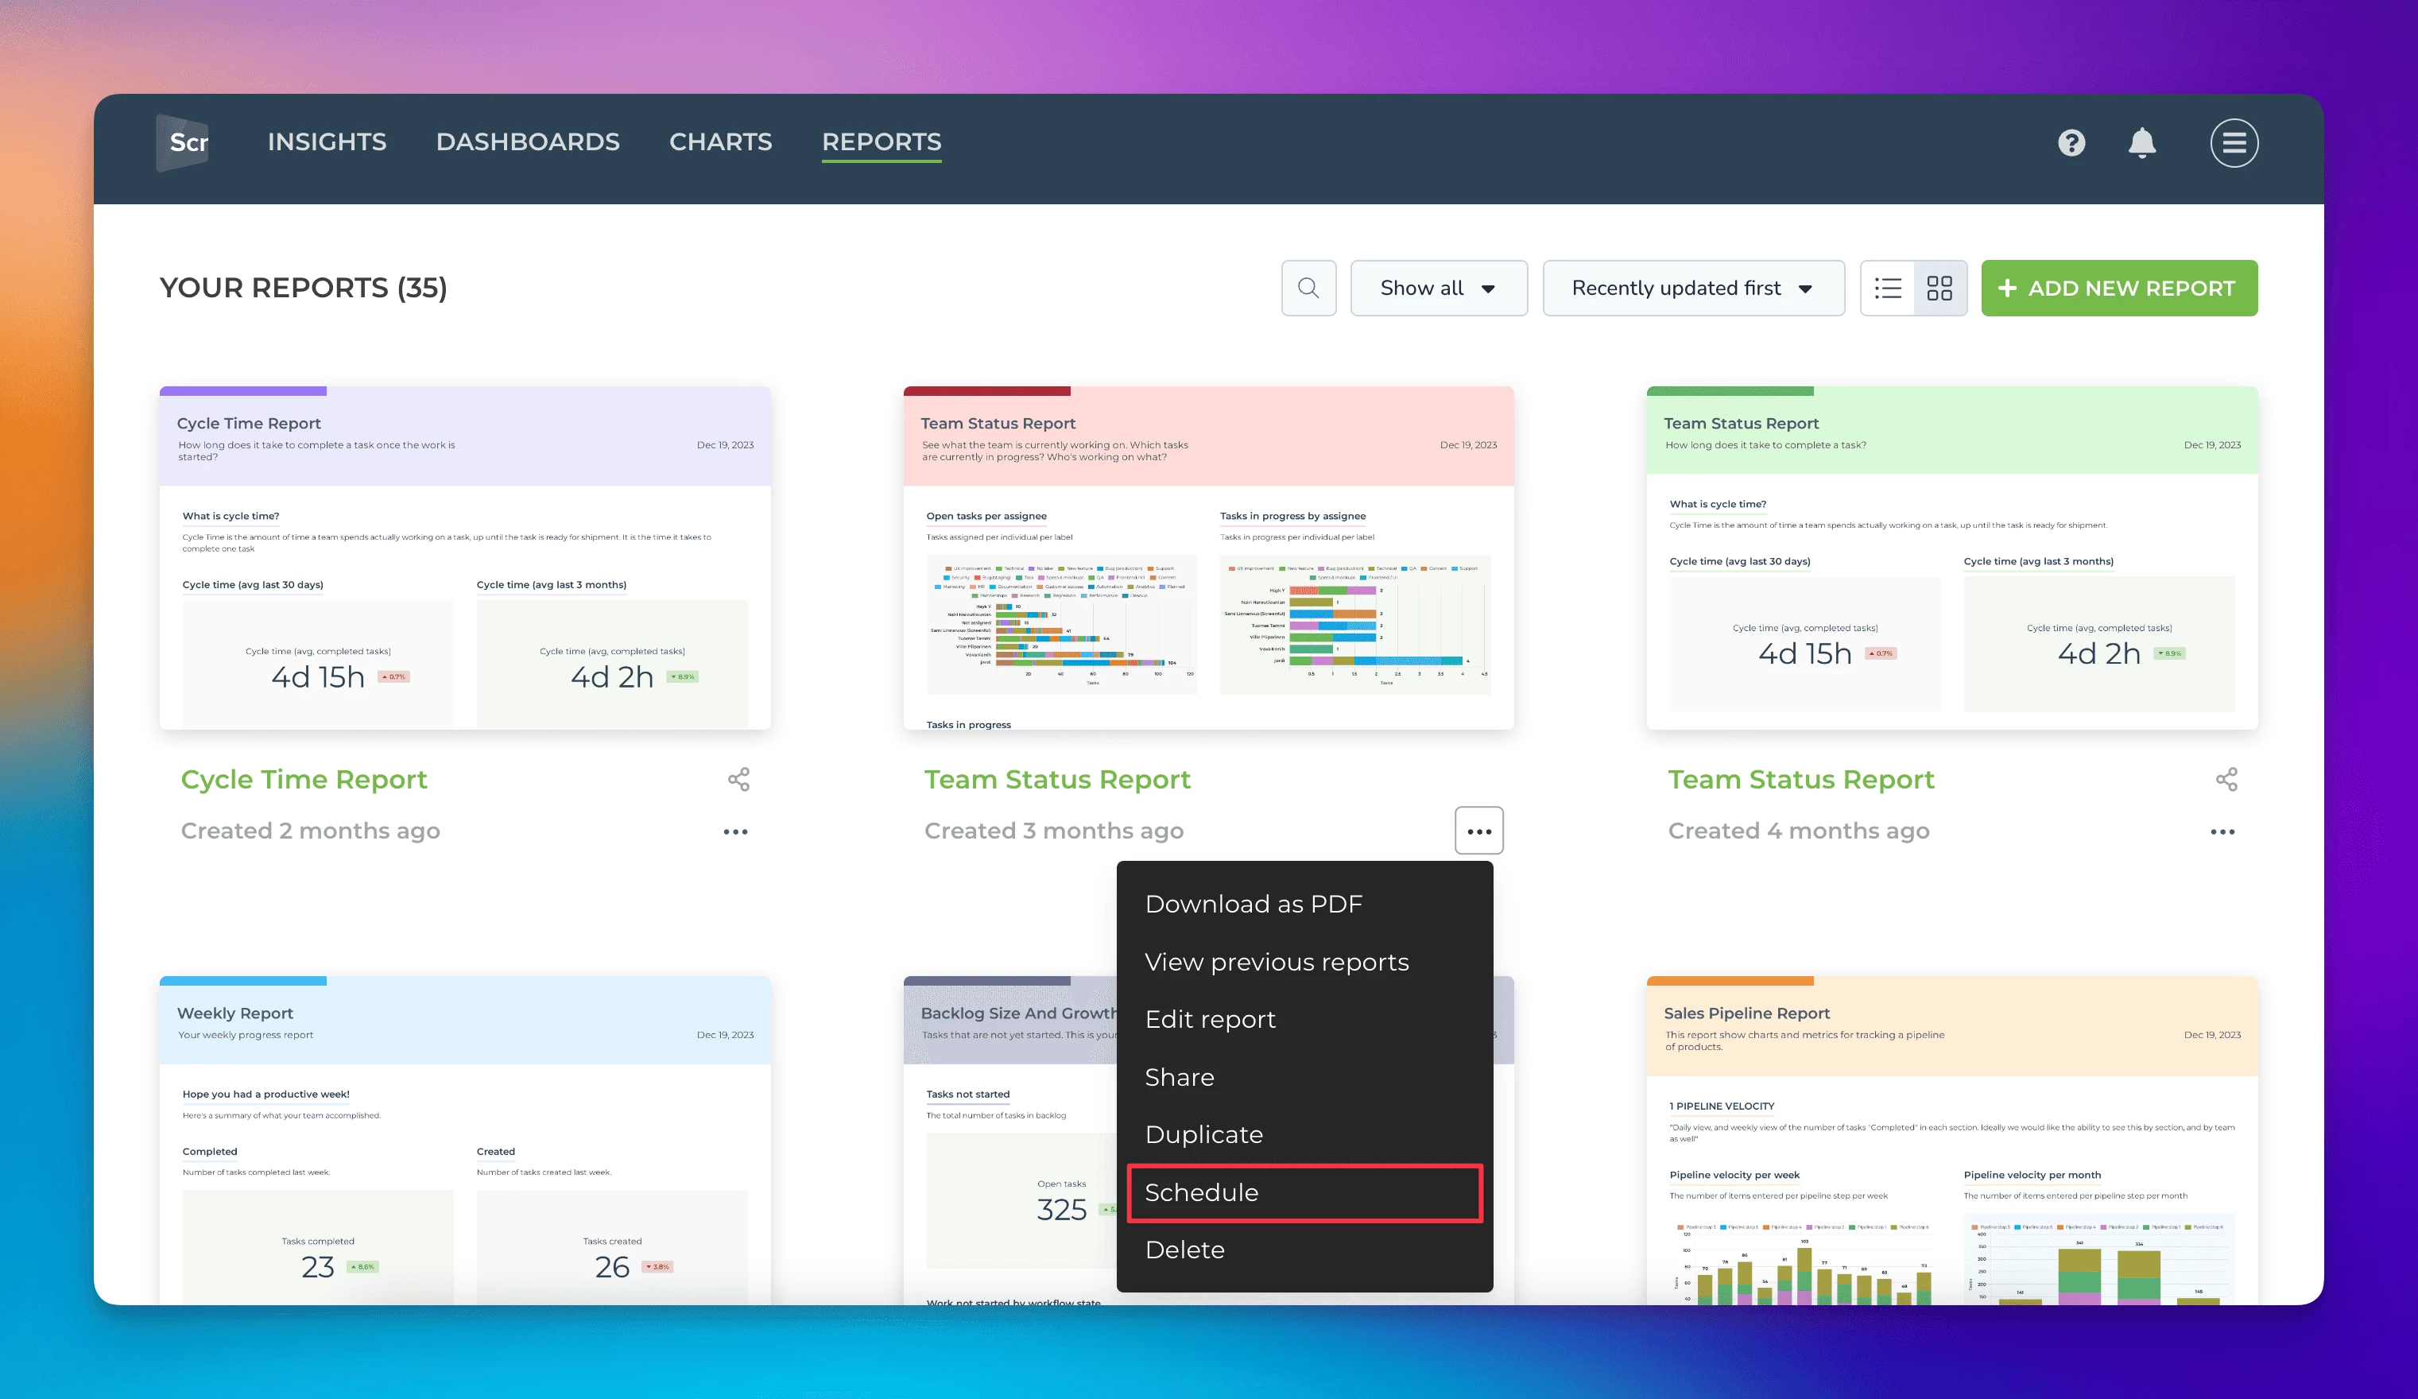Open the Cycle Time Report preview thumbnail
The width and height of the screenshot is (2418, 1399).
464,557
